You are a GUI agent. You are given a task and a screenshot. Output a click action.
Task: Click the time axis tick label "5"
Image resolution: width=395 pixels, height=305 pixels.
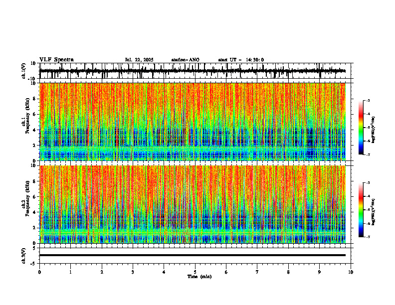(195, 272)
